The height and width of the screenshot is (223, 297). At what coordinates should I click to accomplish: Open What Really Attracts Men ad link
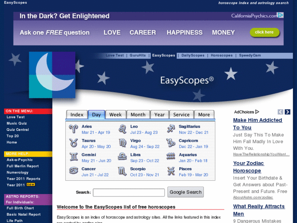coord(259,210)
